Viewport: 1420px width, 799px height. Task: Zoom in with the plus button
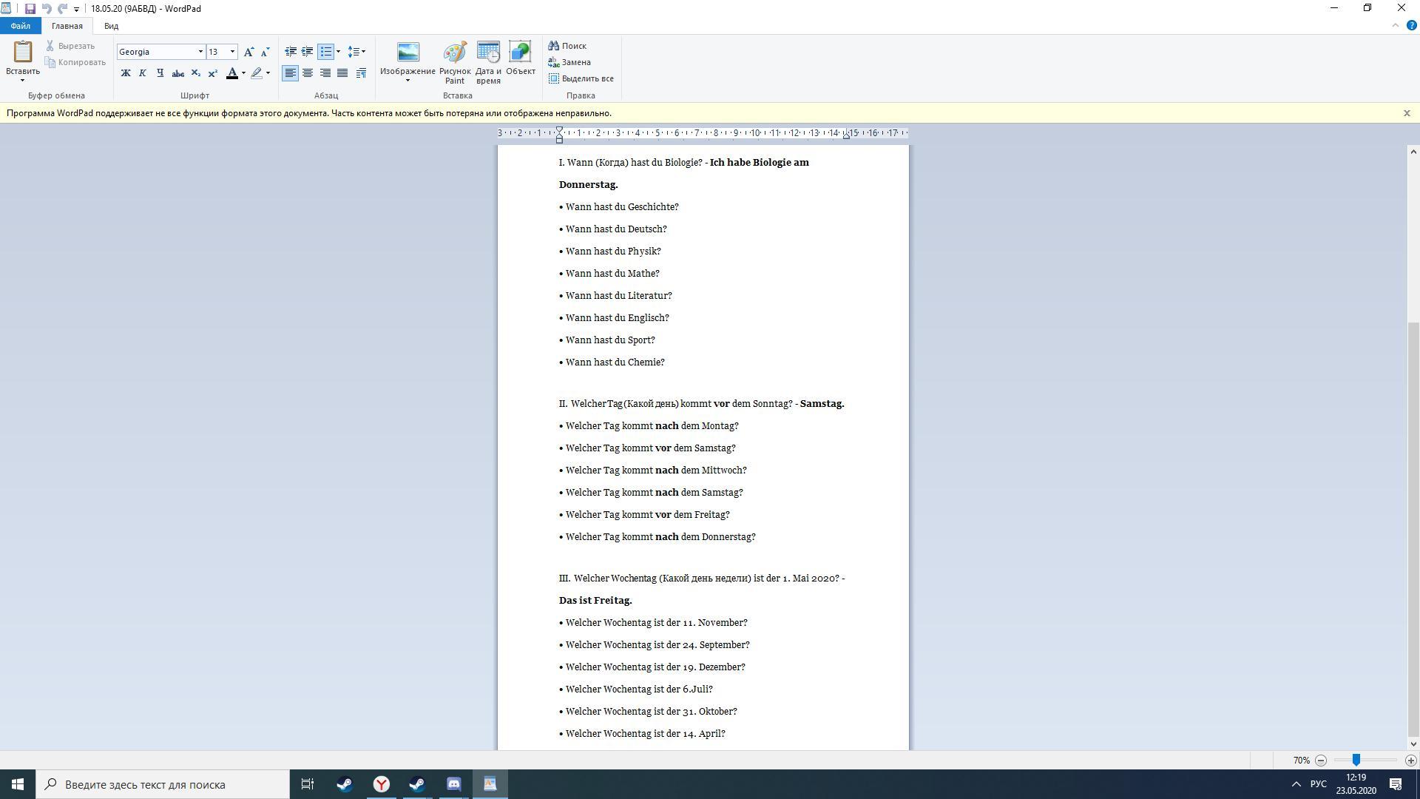1411,761
